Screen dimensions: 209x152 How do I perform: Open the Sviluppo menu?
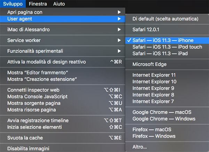(13, 4)
